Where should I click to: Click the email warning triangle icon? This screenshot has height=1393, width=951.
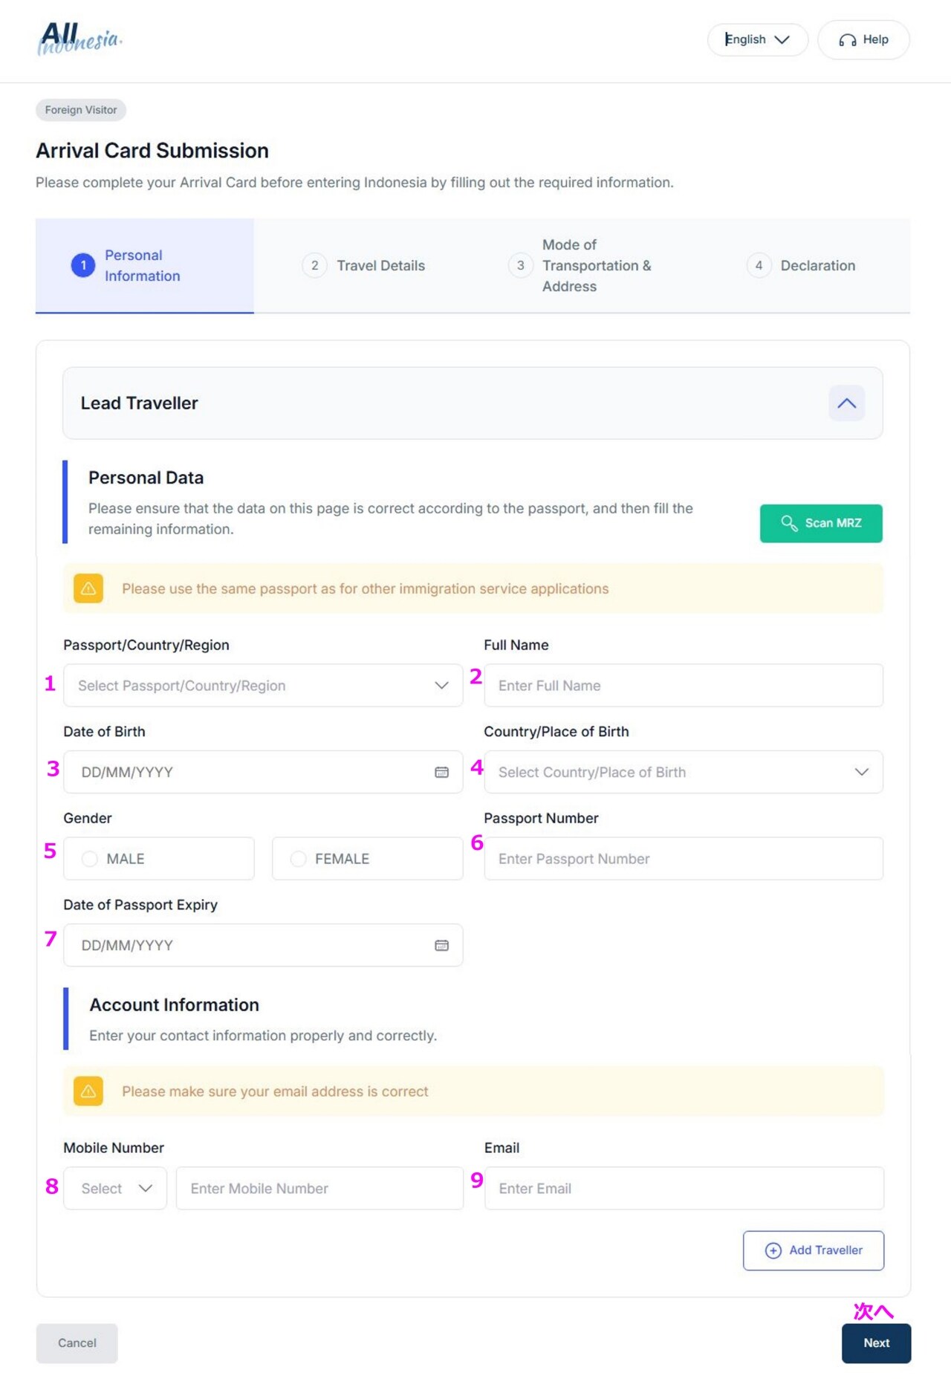[88, 1091]
